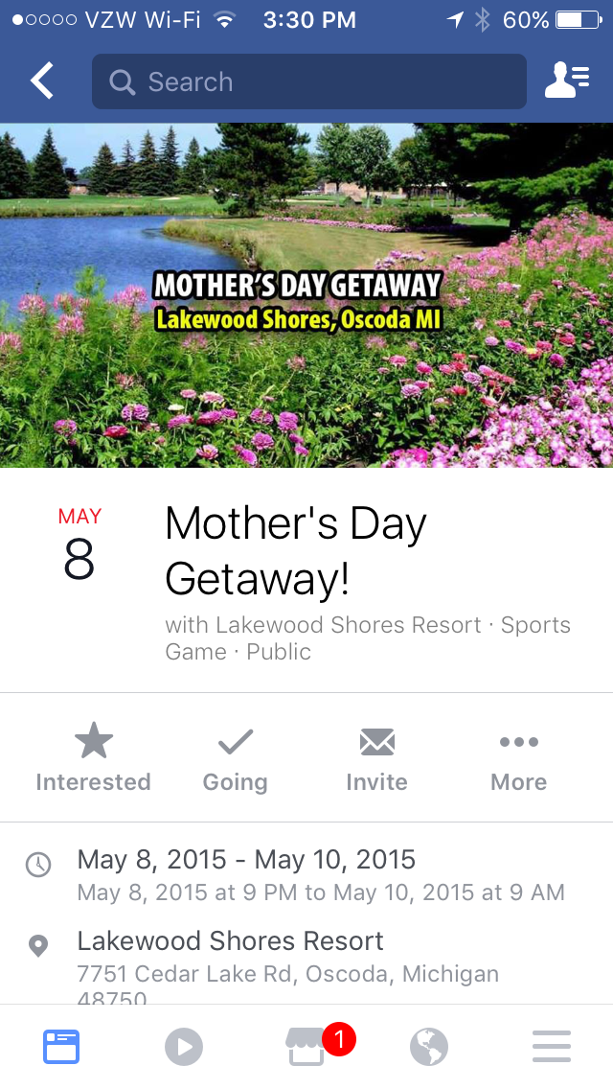The height and width of the screenshot is (1089, 613).
Task: Tap the back arrow icon
Action: click(41, 81)
